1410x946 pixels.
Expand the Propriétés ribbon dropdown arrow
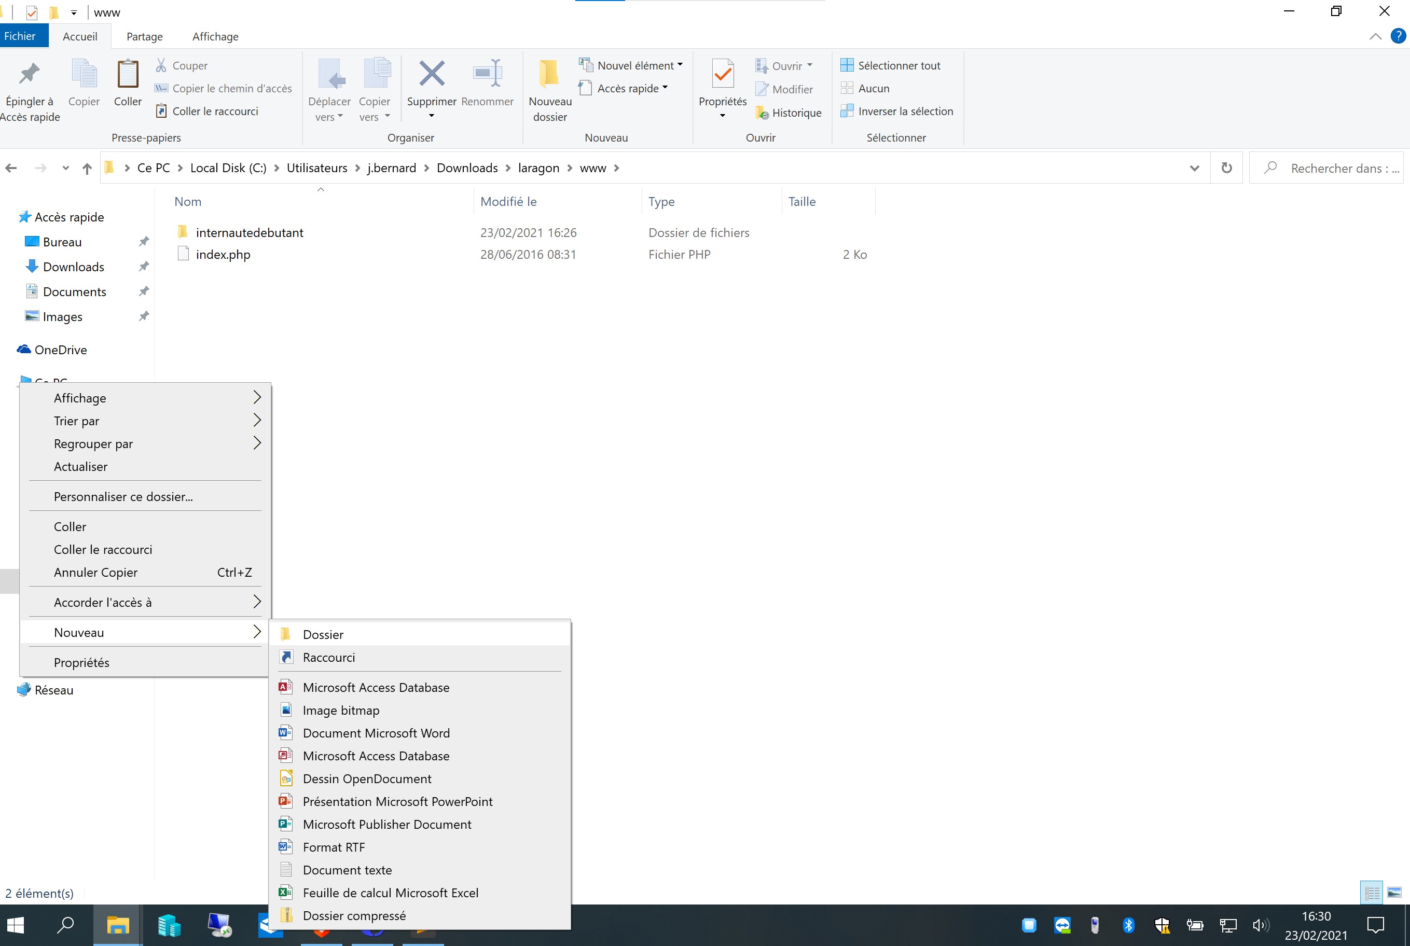click(x=723, y=116)
